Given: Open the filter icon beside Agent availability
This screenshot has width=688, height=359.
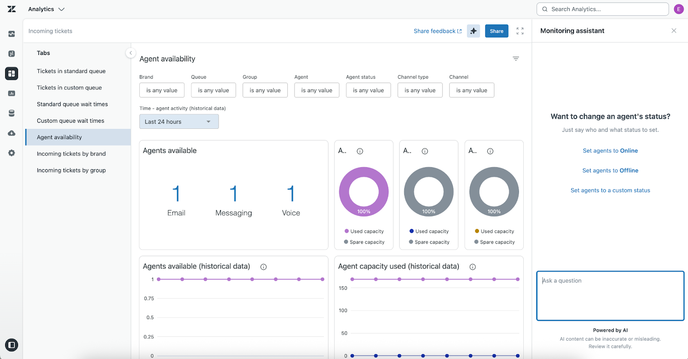Looking at the screenshot, I should coord(516,59).
